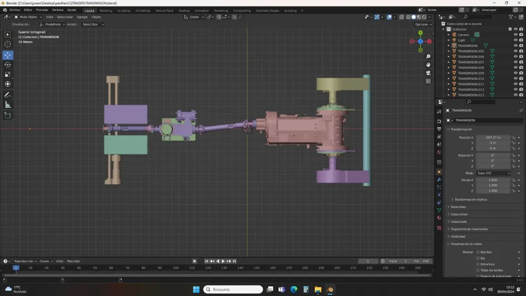Open Texture checkerboard properties tab
The height and width of the screenshot is (296, 526).
pyautogui.click(x=439, y=228)
